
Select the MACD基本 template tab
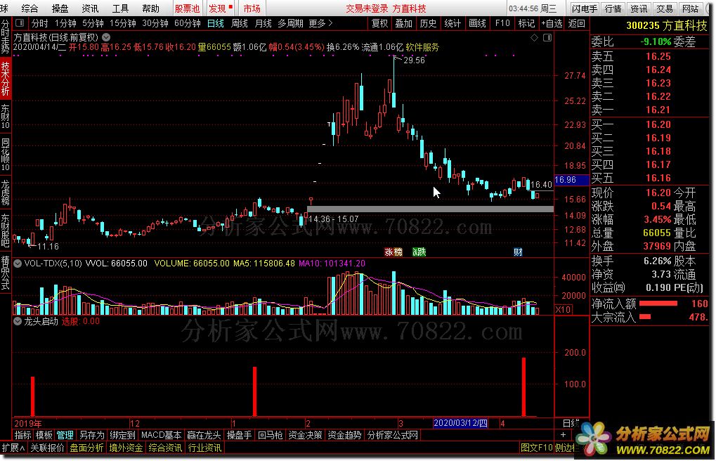(x=161, y=435)
